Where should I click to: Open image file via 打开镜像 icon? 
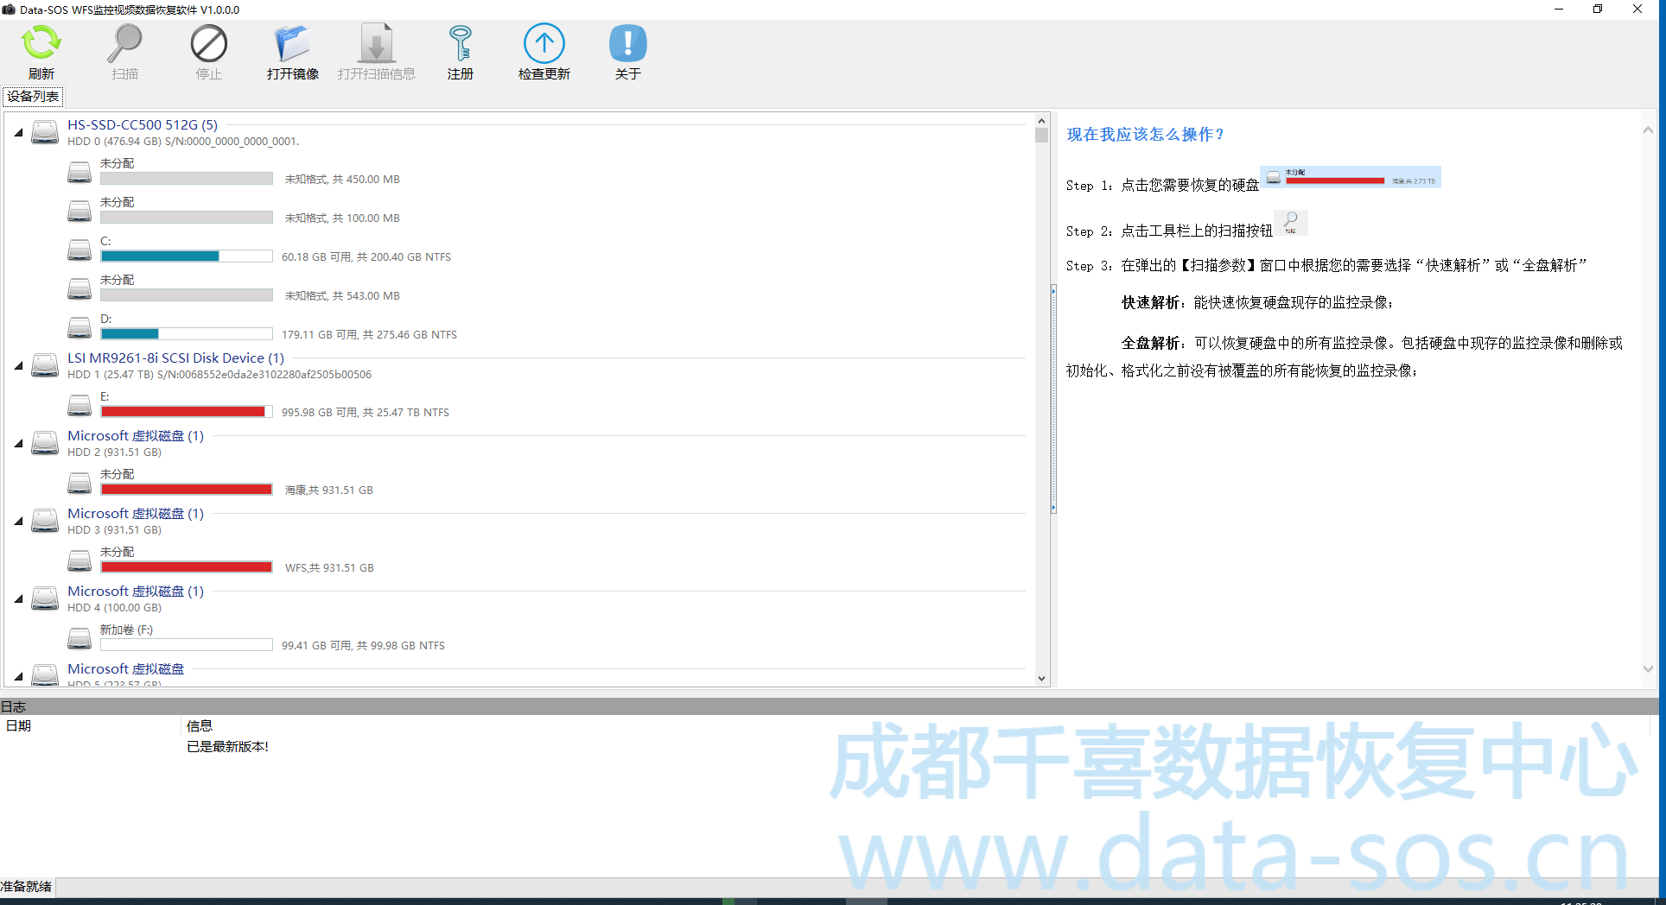[x=292, y=45]
